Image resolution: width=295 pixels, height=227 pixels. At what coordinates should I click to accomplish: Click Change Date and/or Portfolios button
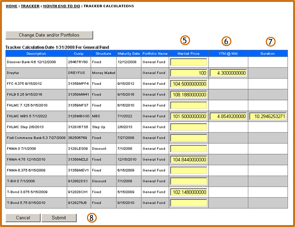49,35
